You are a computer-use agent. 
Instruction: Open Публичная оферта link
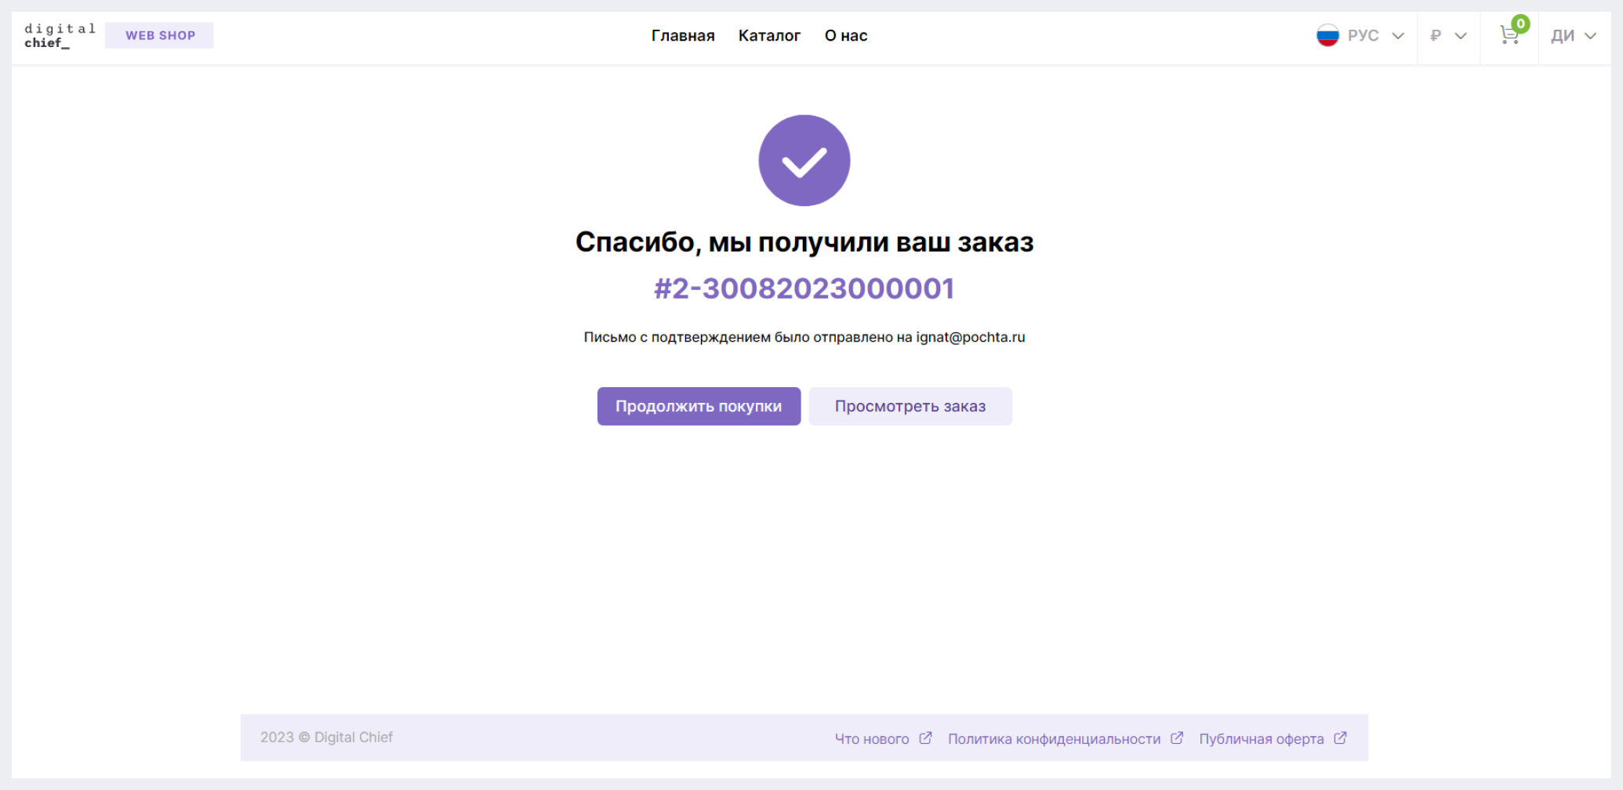(x=1261, y=738)
